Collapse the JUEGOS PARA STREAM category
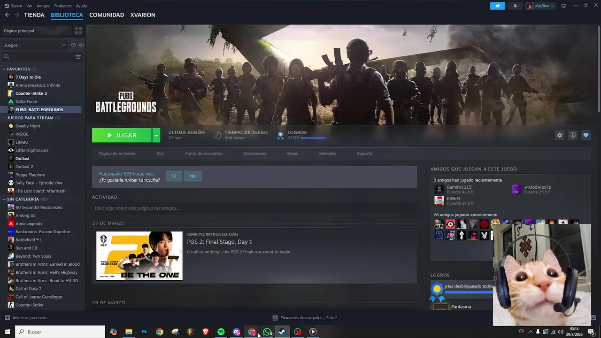 pyautogui.click(x=4, y=118)
